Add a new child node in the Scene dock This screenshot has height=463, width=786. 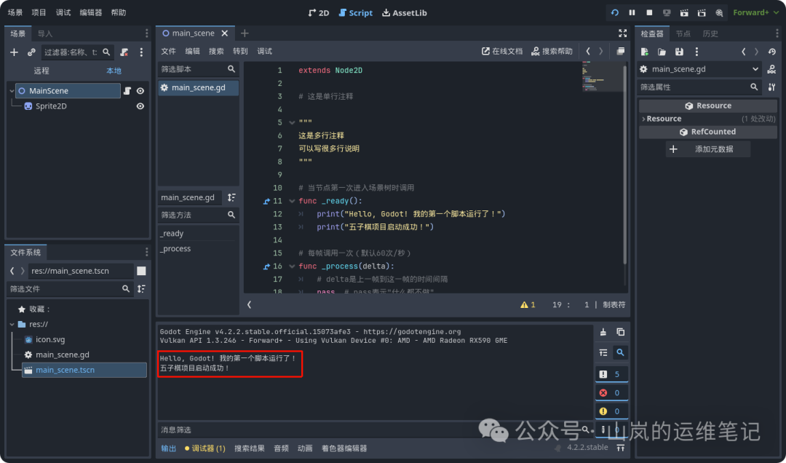(x=13, y=52)
